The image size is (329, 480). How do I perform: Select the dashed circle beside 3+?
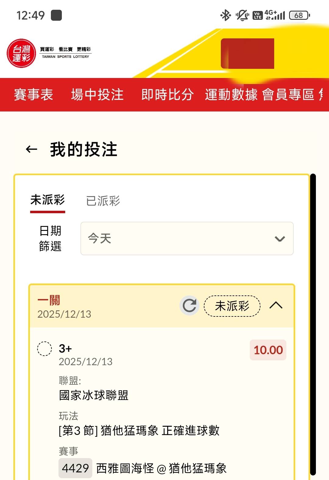point(44,349)
